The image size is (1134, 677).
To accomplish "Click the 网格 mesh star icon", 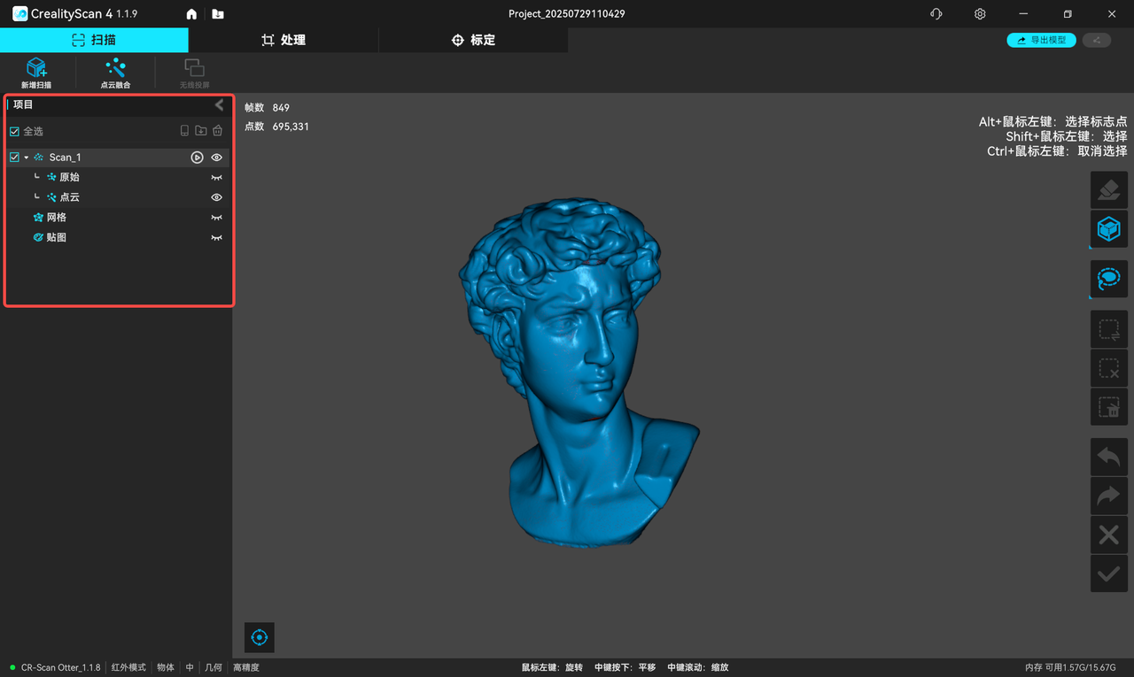I will [x=38, y=218].
